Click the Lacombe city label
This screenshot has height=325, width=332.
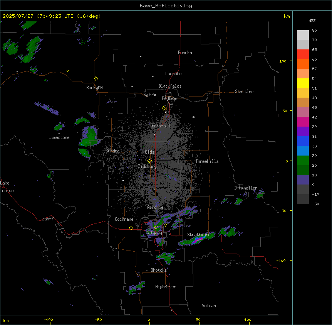173,74
